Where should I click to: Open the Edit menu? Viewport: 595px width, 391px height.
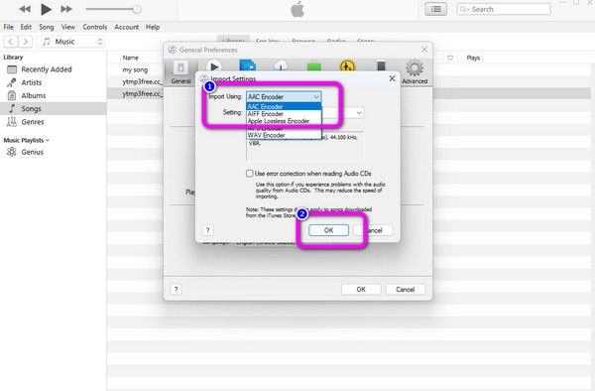26,27
